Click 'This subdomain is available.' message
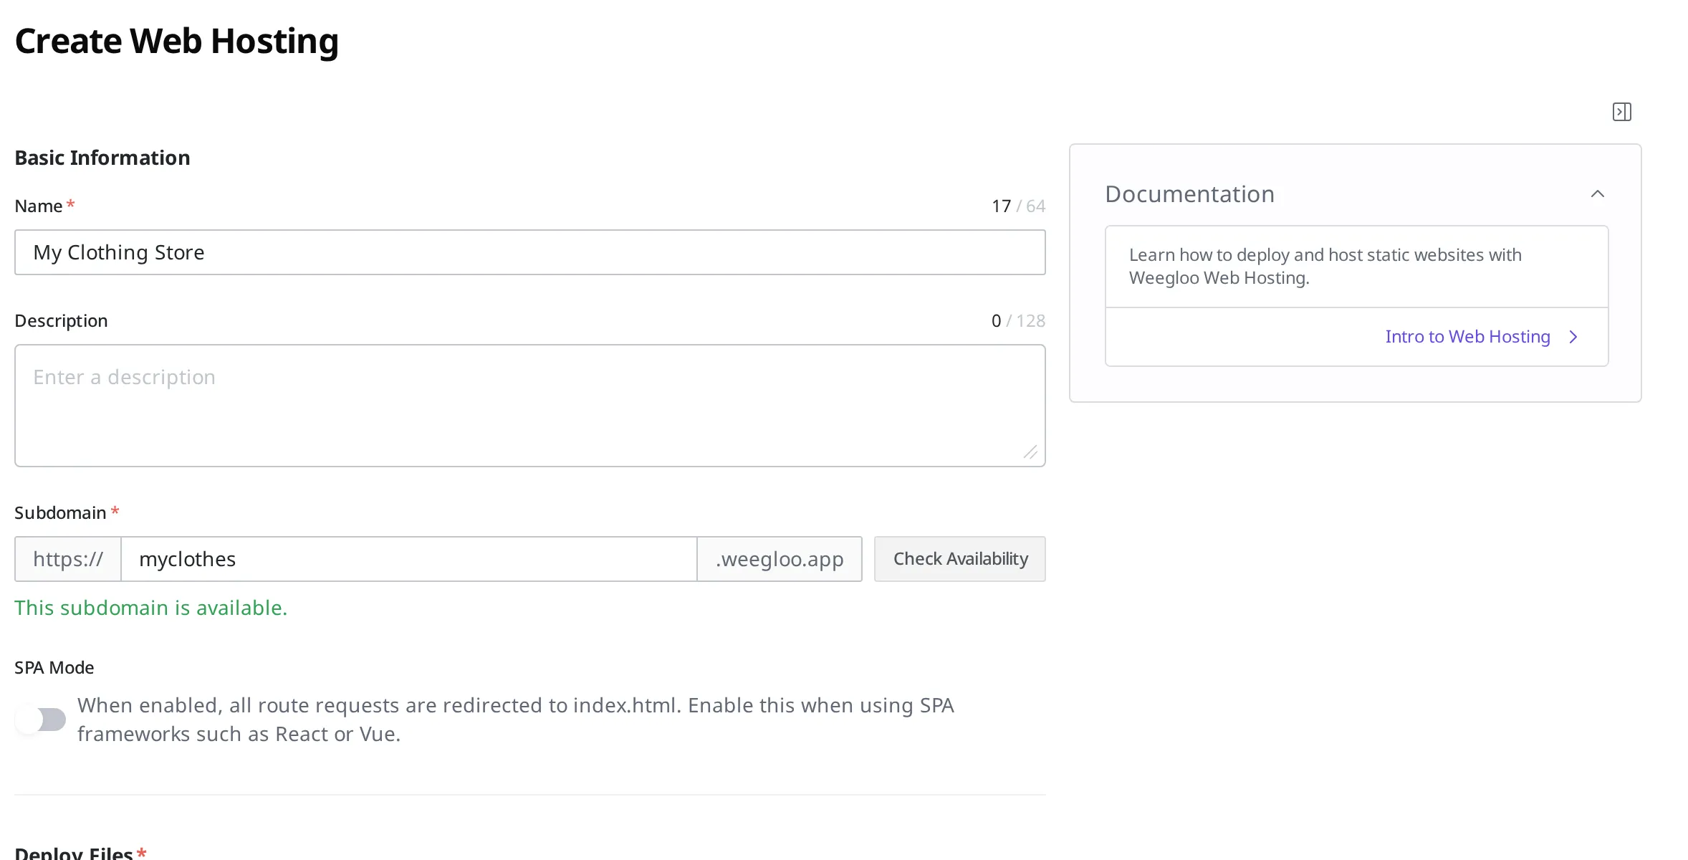Screen dimensions: 1688x860 [x=151, y=608]
